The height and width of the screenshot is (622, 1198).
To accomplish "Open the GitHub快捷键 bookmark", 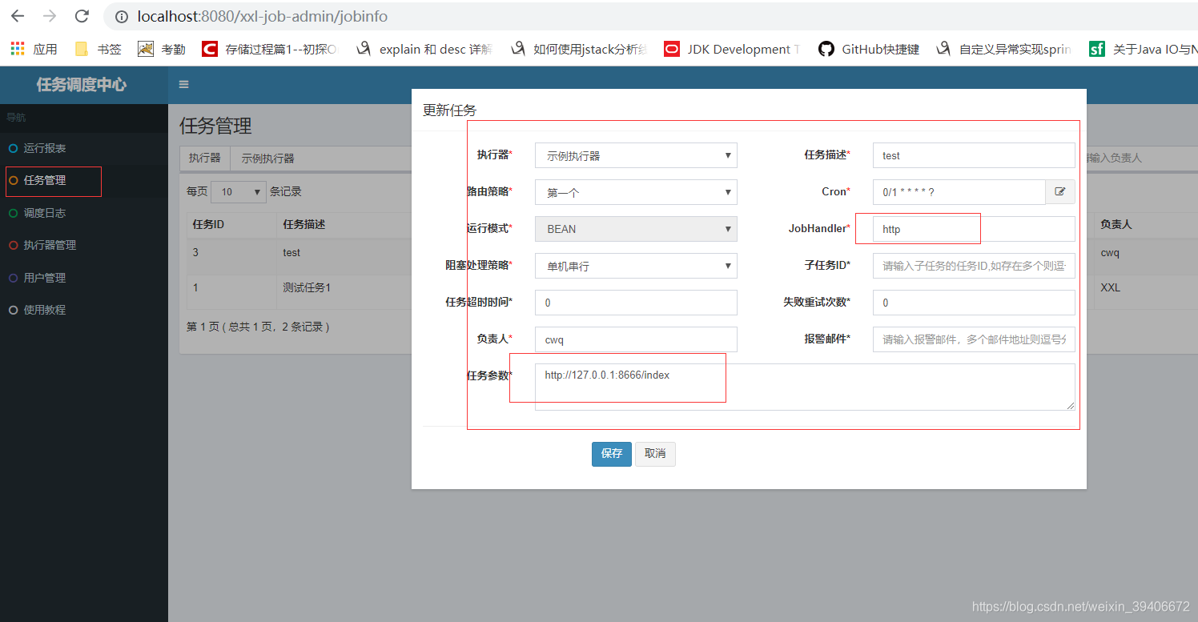I will tap(869, 50).
